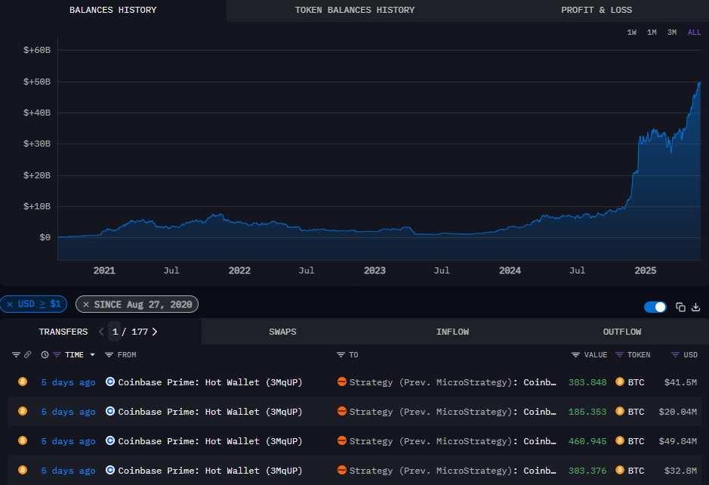The image size is (709, 485).
Task: Click the filter icon next to FROM
Action: [109, 354]
